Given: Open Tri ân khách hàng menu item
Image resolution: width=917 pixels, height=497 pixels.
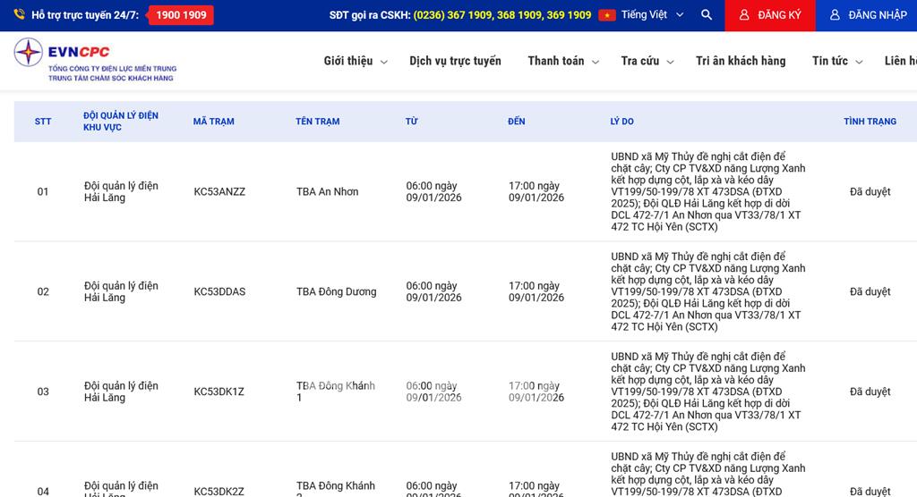Looking at the screenshot, I should point(741,61).
